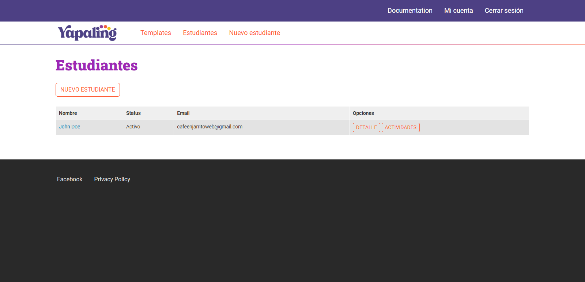Screen dimensions: 585x282
Task: View ACTIVIDADES for John Doe
Action: pos(400,127)
